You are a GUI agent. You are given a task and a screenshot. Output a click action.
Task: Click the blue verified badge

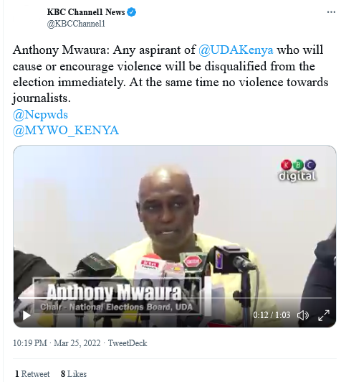(x=132, y=12)
